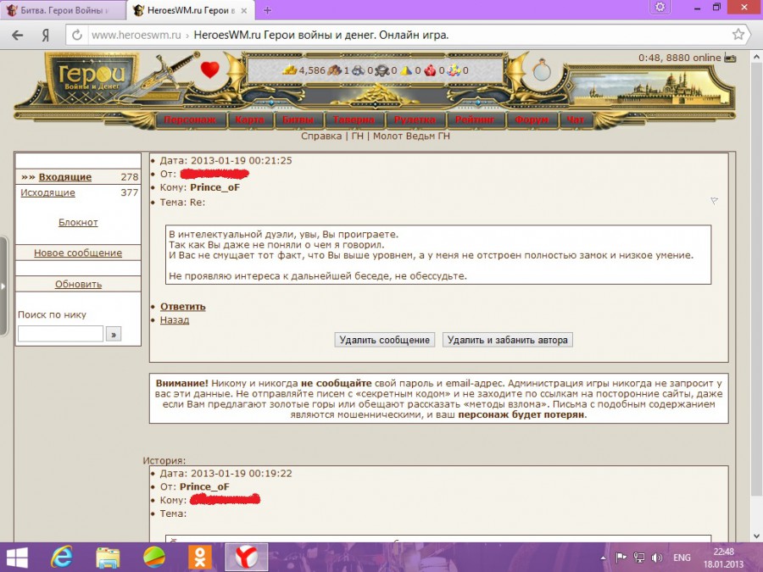Click the Назад back link

click(x=175, y=320)
